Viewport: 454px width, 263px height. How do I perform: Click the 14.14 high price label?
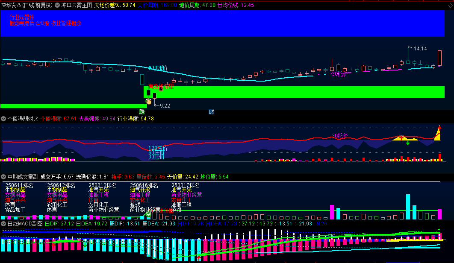click(x=420, y=49)
